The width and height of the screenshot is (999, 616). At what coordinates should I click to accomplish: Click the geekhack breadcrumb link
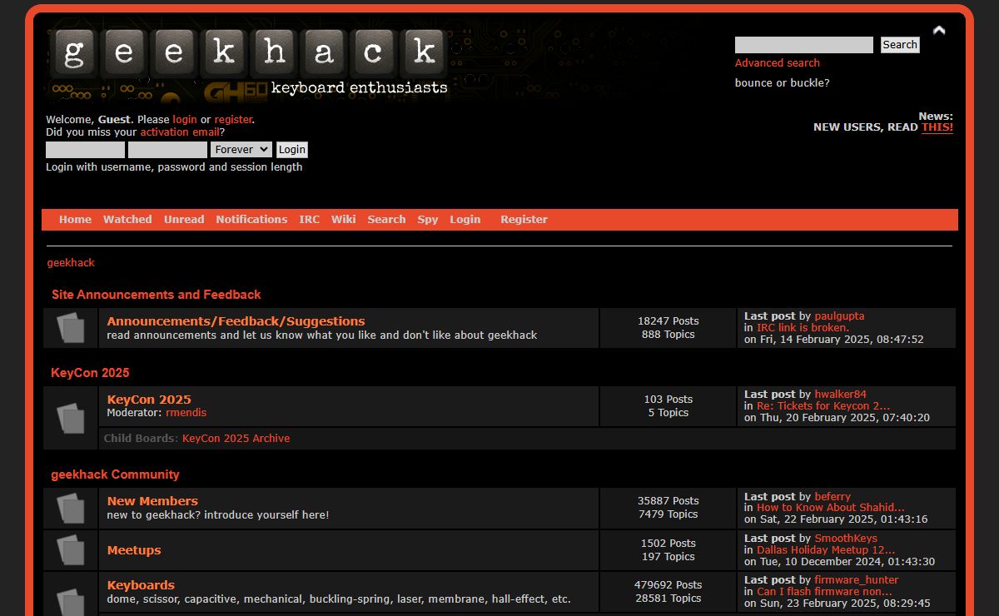coord(71,263)
